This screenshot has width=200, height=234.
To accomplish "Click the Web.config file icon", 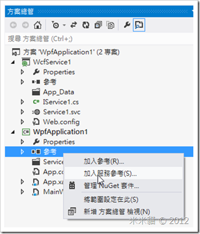I will [36, 121].
